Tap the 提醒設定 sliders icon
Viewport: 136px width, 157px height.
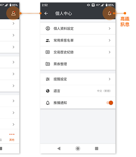(x=48, y=79)
